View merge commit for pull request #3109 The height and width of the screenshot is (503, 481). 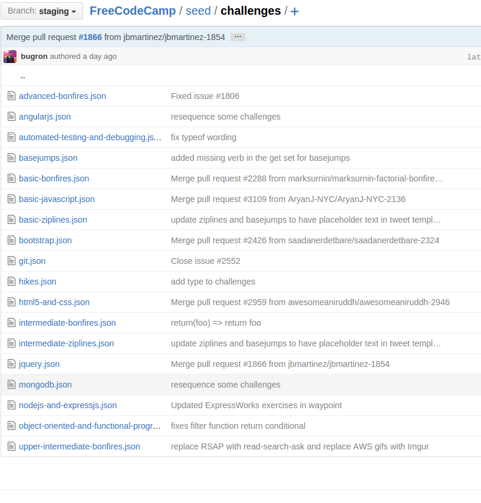tap(288, 199)
